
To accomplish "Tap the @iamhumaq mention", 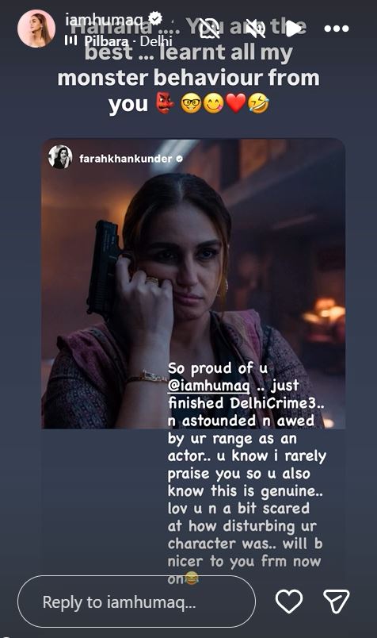I will 209,386.
